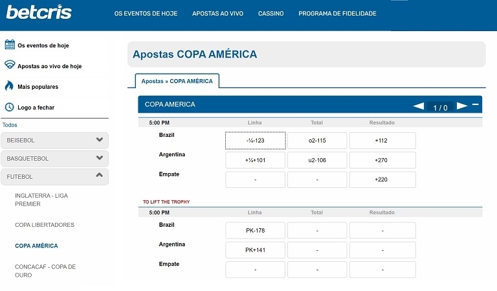The width and height of the screenshot is (497, 291).
Task: Go to next page with right arrow
Action: [462, 106]
